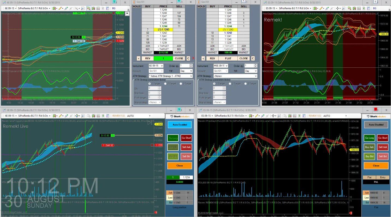Click Order qty stepper arrows in M6E order panel
Screen dimensions: 391x217
coord(256,66)
